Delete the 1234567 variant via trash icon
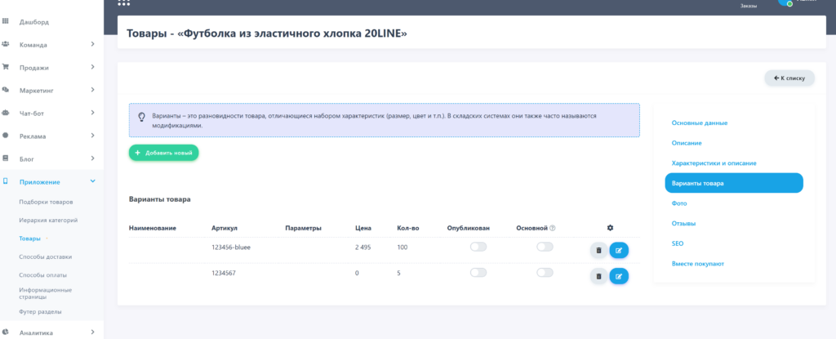 click(598, 276)
